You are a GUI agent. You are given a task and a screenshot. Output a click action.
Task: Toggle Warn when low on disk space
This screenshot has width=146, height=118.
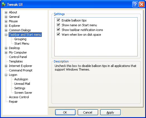[x=59, y=34]
